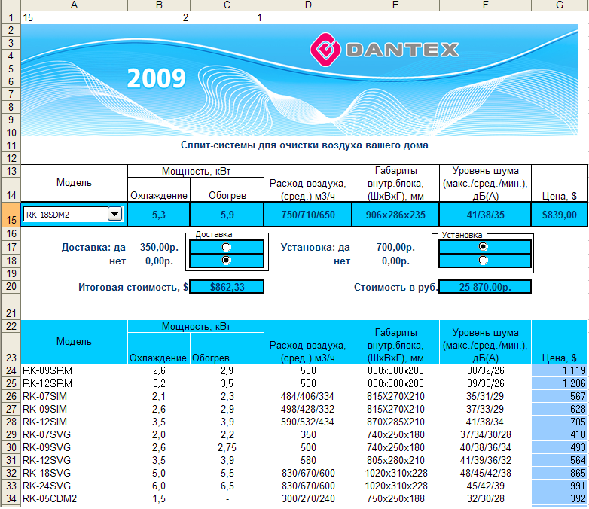589x509 pixels.
Task: Click the RK-09SRM model cell
Action: (x=74, y=370)
